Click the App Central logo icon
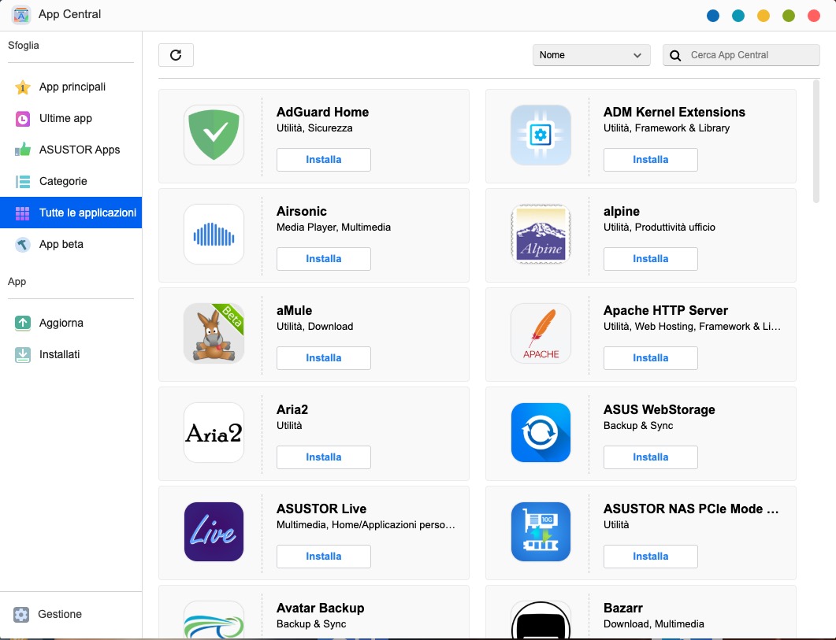 coord(20,14)
